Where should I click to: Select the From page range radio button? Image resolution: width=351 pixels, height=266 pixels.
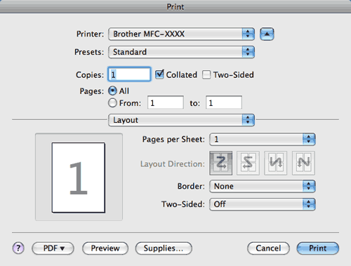112,102
